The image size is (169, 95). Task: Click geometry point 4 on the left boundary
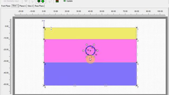(x=44, y=63)
